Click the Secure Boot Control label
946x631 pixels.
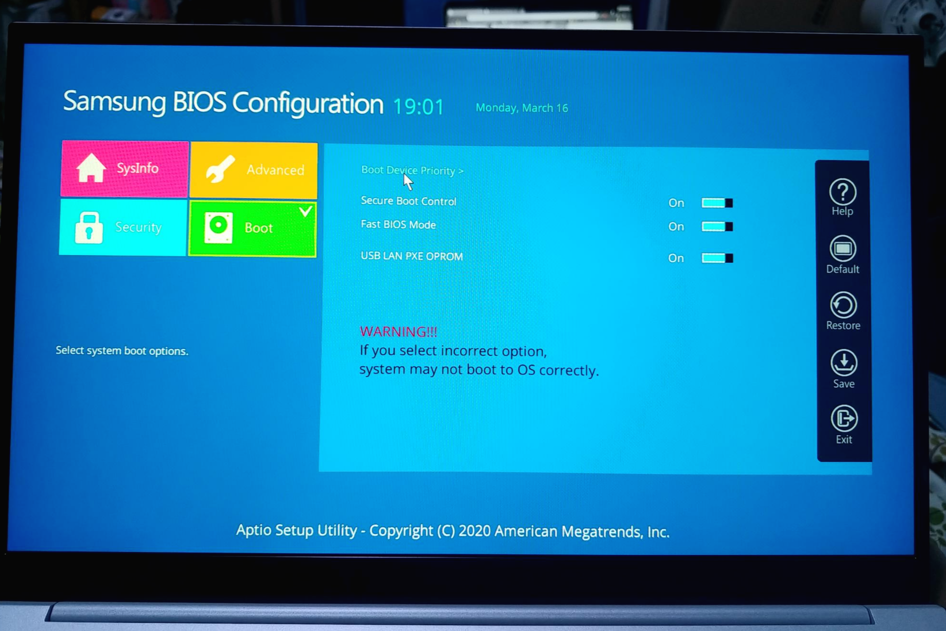[x=408, y=201]
